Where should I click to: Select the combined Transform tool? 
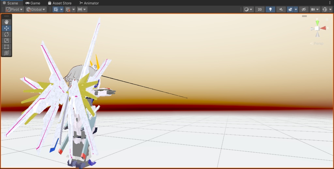pos(7,53)
